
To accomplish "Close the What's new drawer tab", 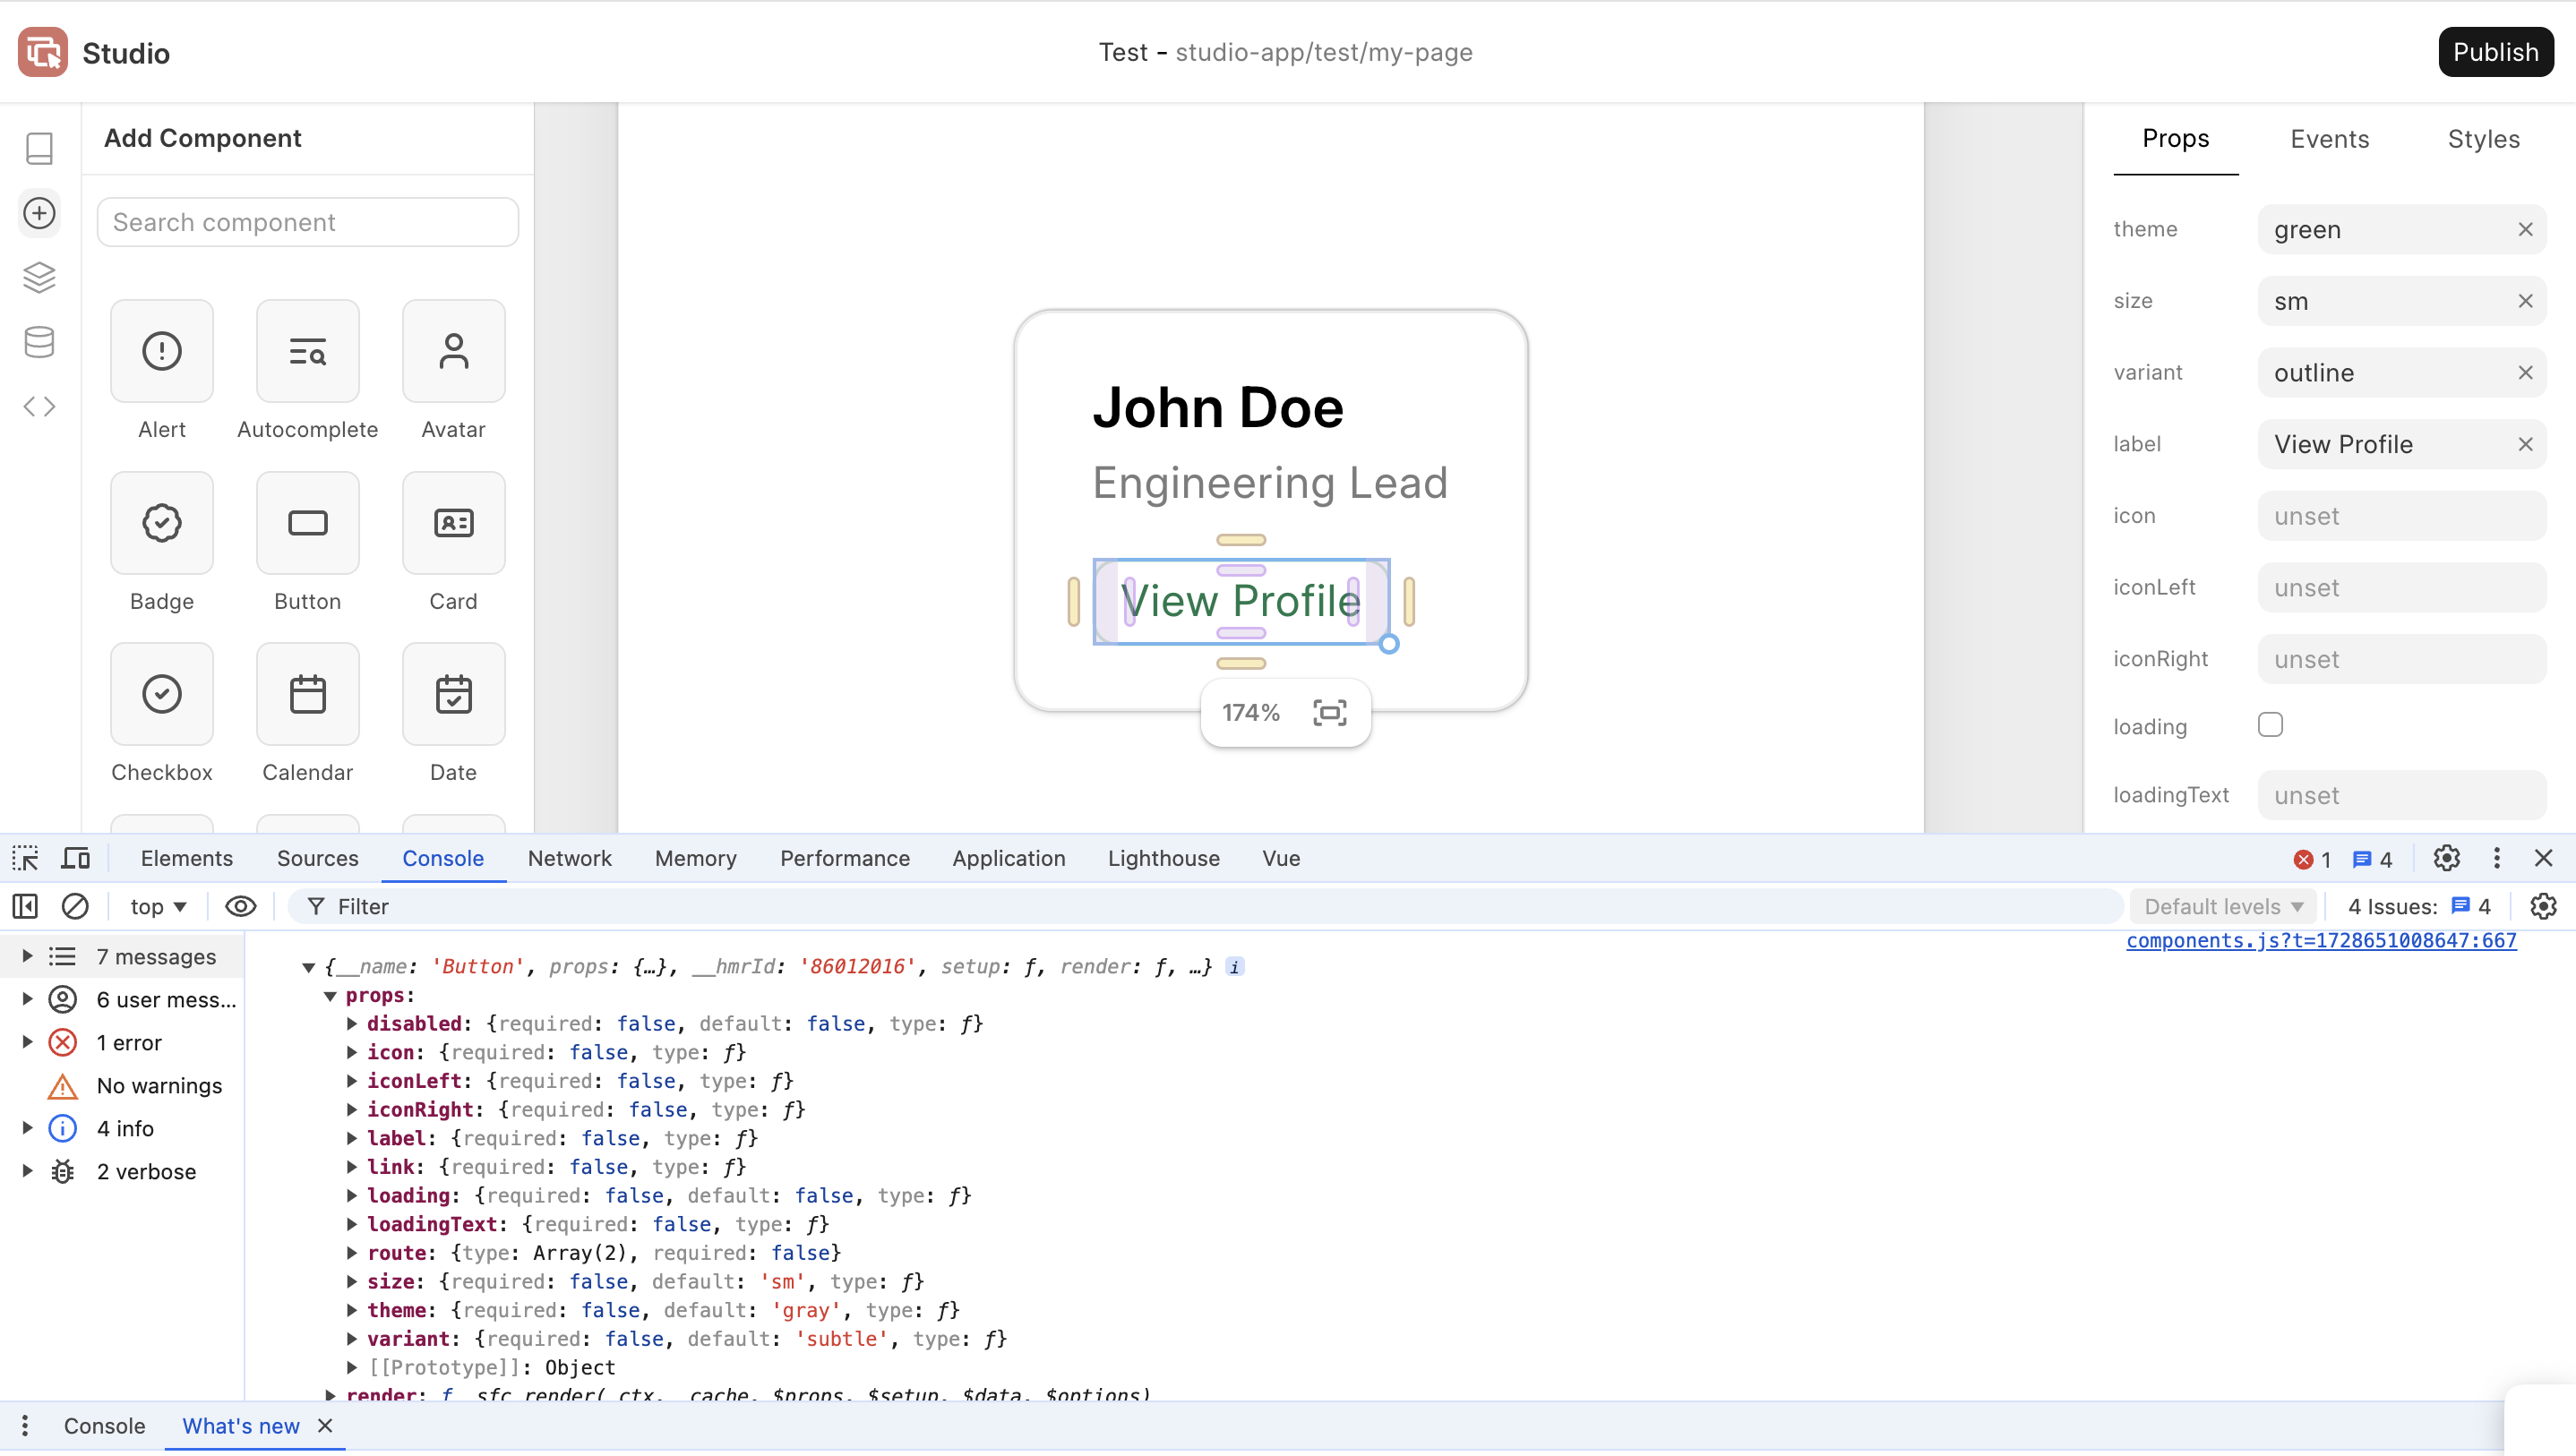I will tap(325, 1426).
